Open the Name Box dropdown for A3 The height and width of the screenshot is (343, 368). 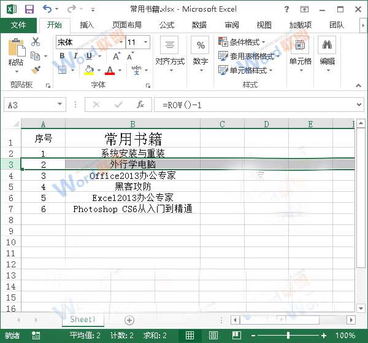pos(59,104)
